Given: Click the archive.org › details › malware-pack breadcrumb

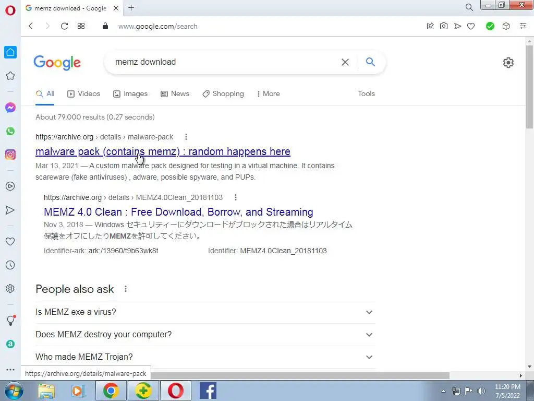Looking at the screenshot, I should pyautogui.click(x=104, y=137).
